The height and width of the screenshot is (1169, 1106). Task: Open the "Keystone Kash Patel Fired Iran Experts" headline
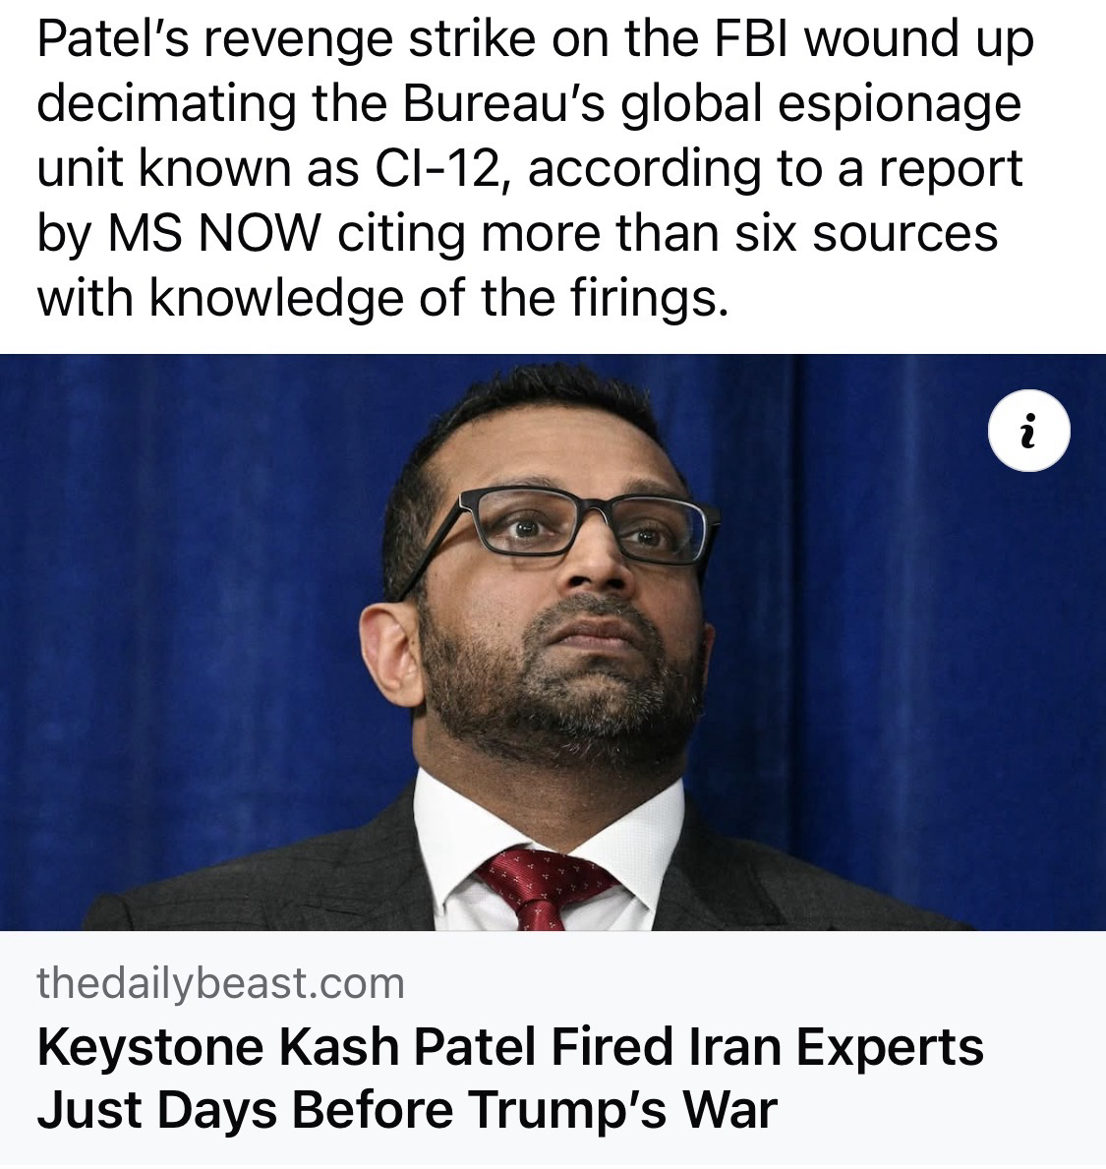point(510,1045)
